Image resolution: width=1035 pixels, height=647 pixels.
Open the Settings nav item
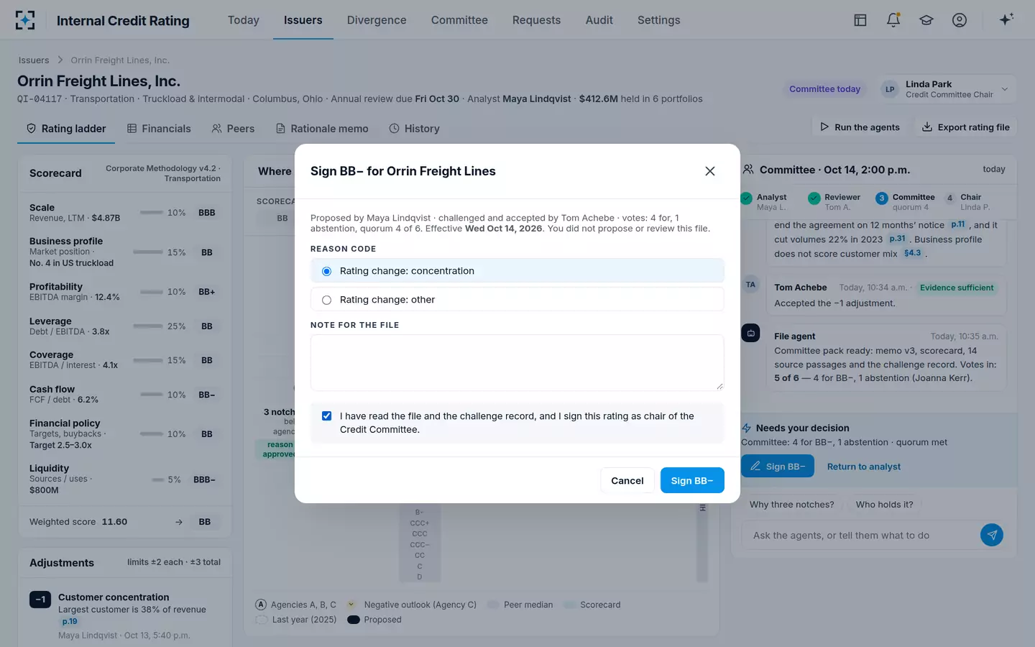pyautogui.click(x=659, y=20)
